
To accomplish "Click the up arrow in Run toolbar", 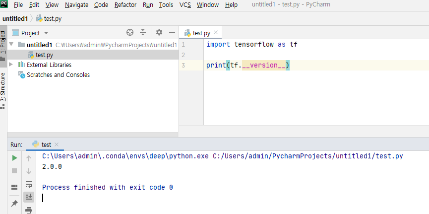I will [x=29, y=158].
